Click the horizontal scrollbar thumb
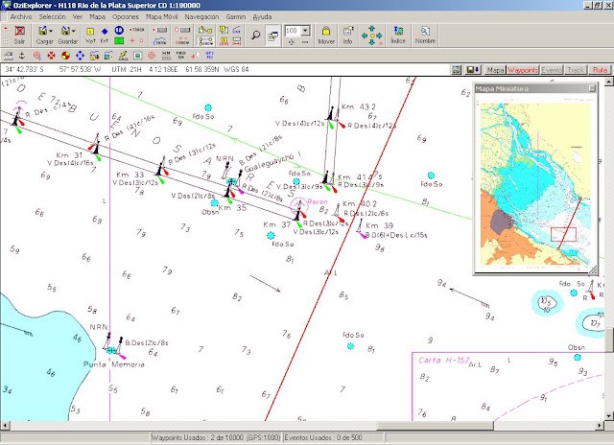 [x=435, y=425]
